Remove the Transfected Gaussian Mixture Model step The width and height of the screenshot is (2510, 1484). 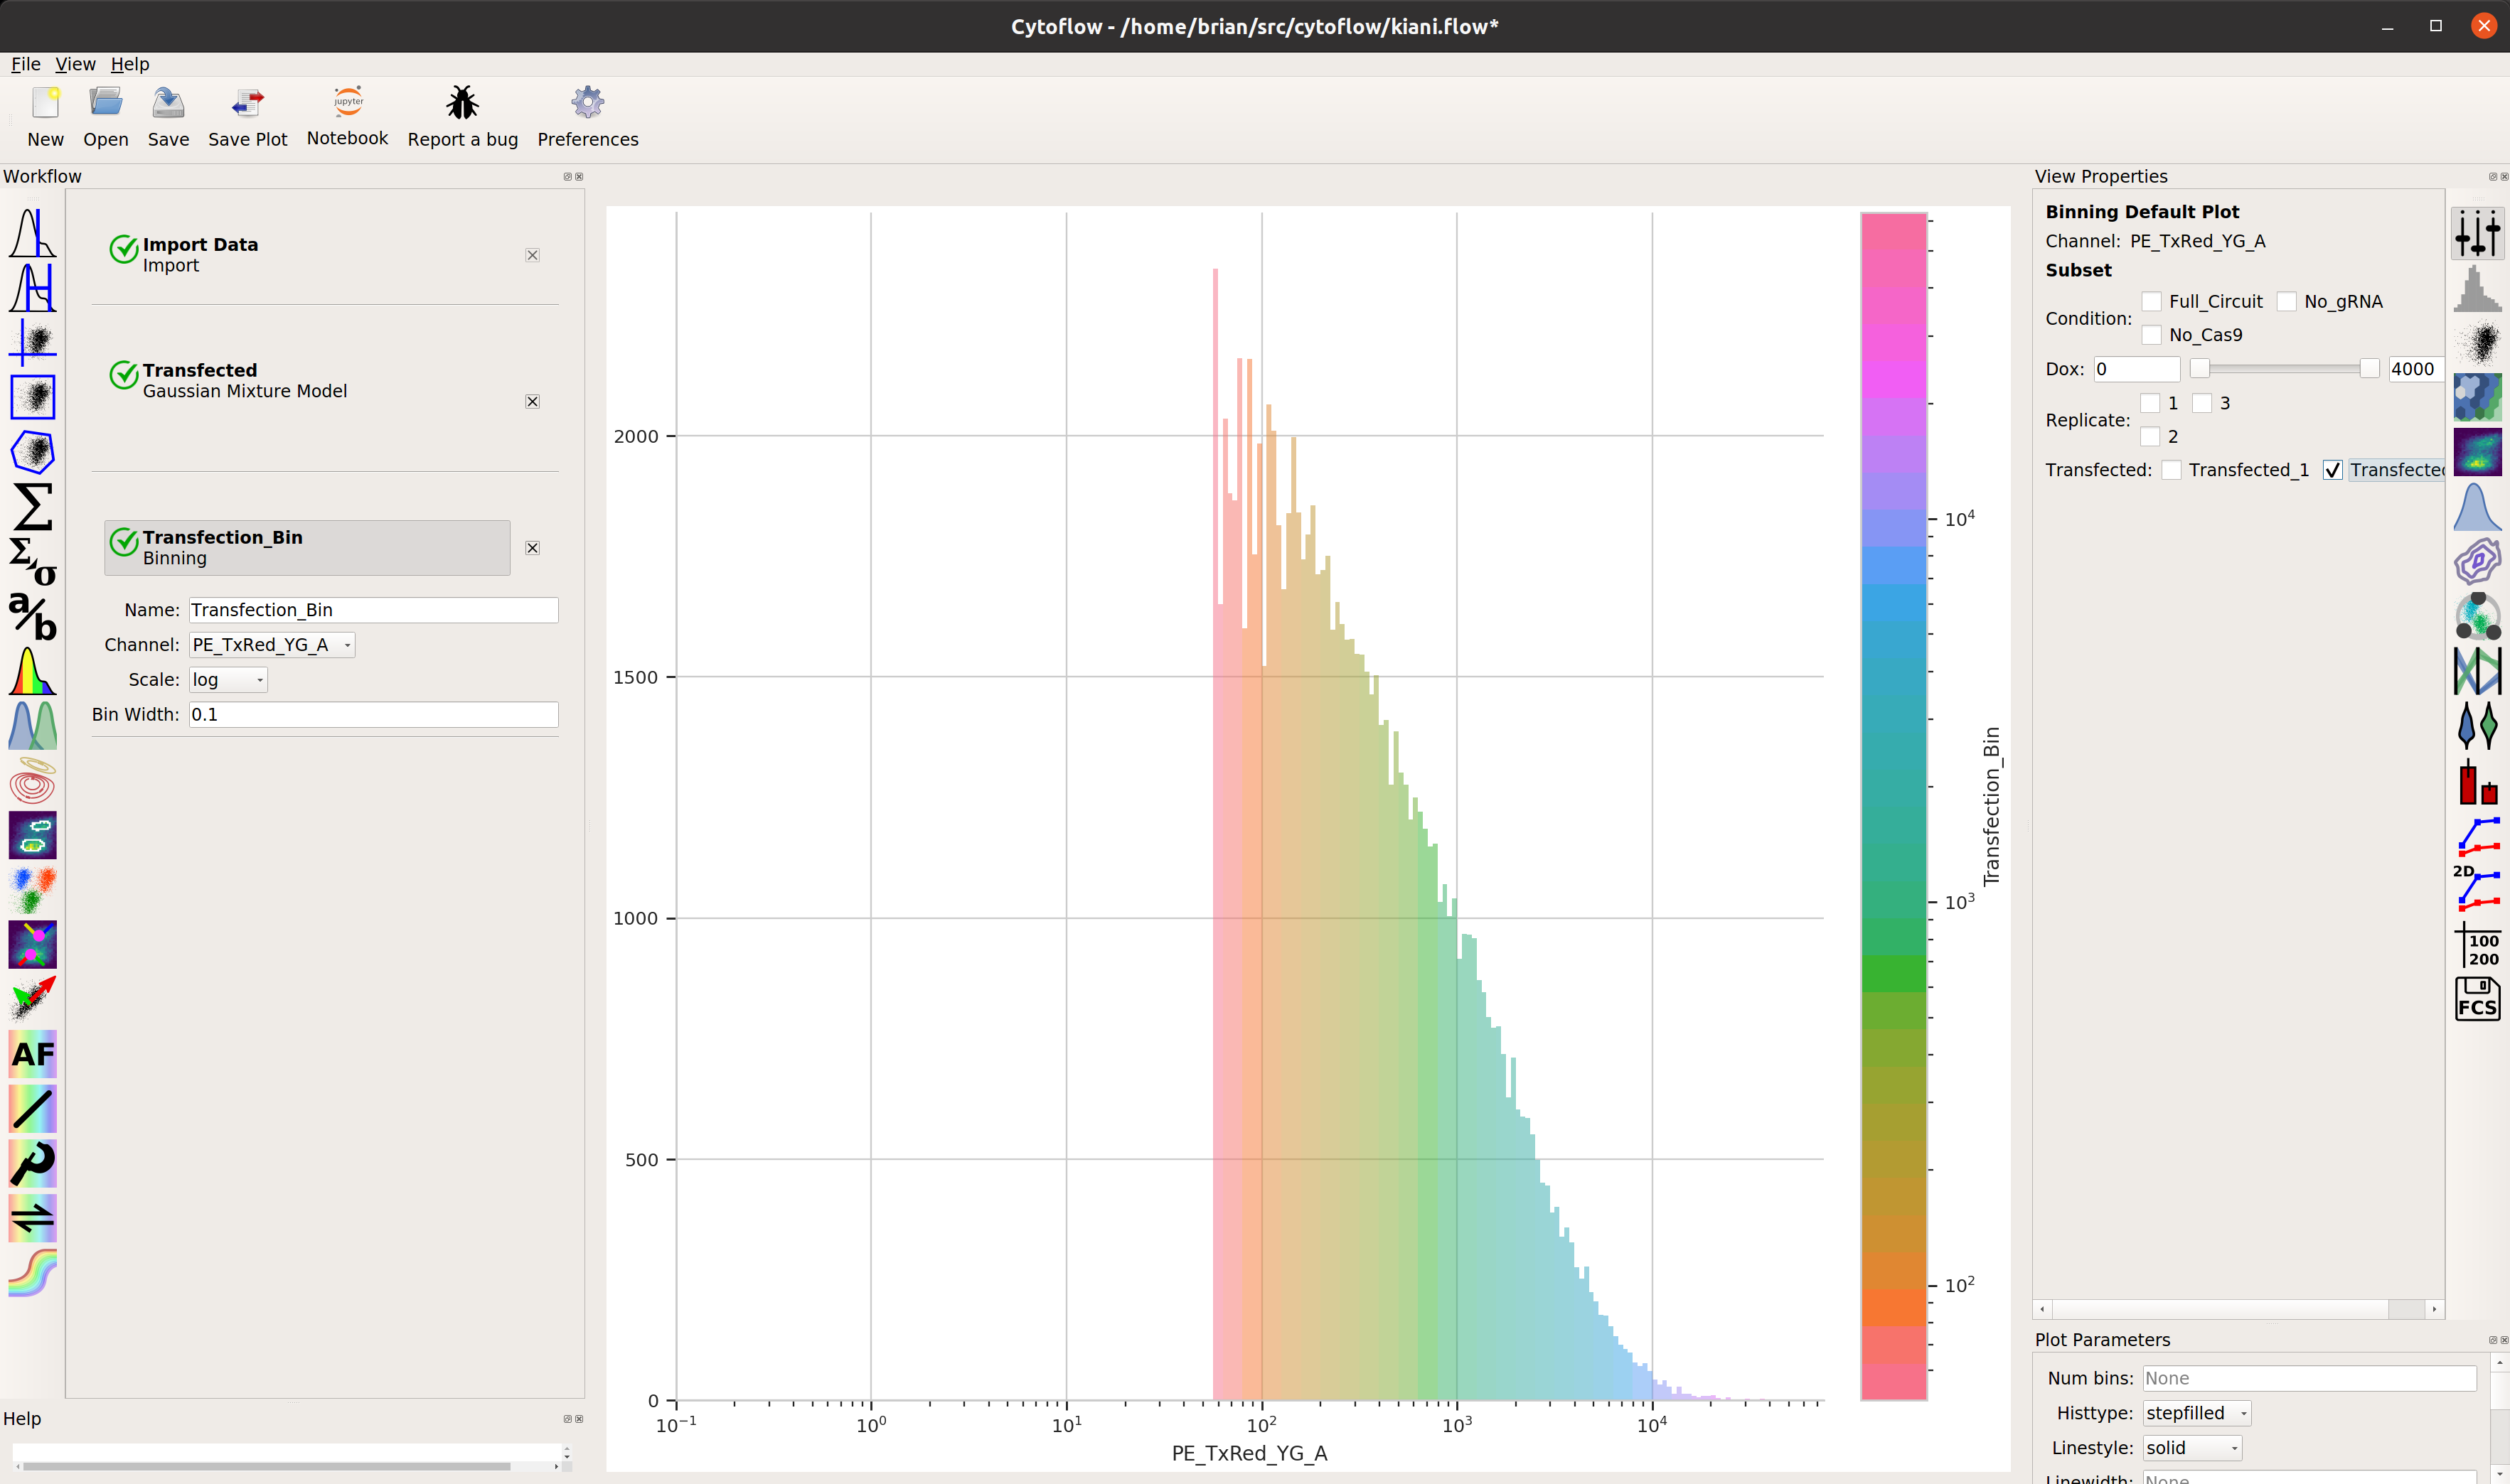click(532, 402)
